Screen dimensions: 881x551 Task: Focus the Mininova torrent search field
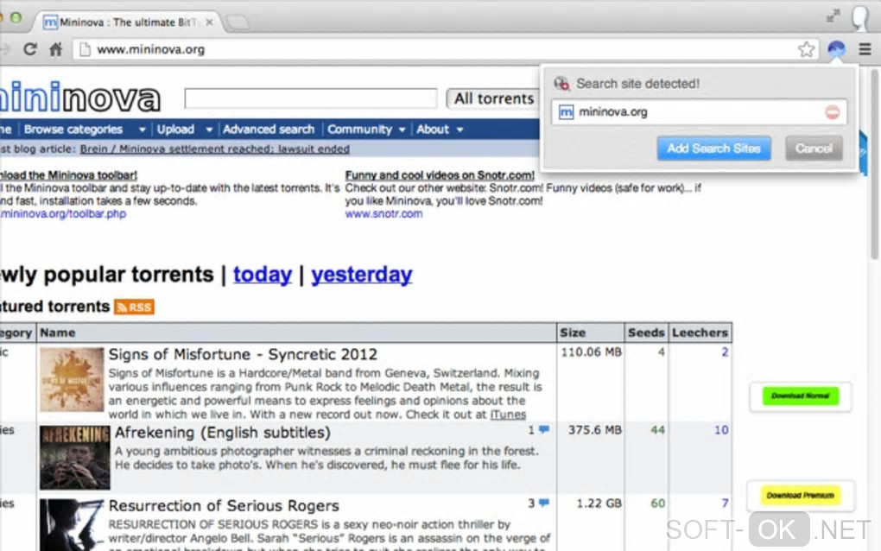[x=311, y=98]
